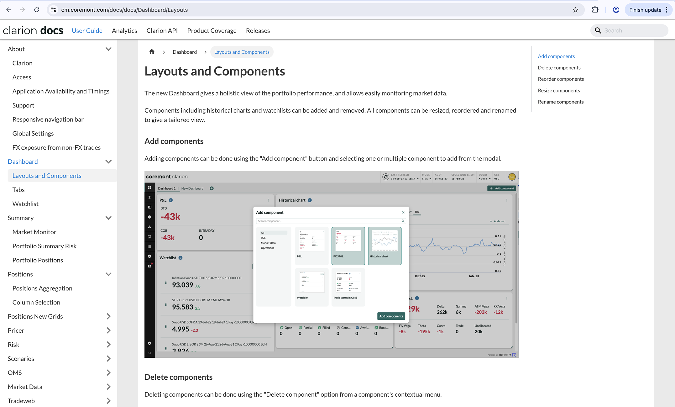The image size is (675, 407).
Task: Jump to Rename components in the page outline
Action: tap(561, 102)
